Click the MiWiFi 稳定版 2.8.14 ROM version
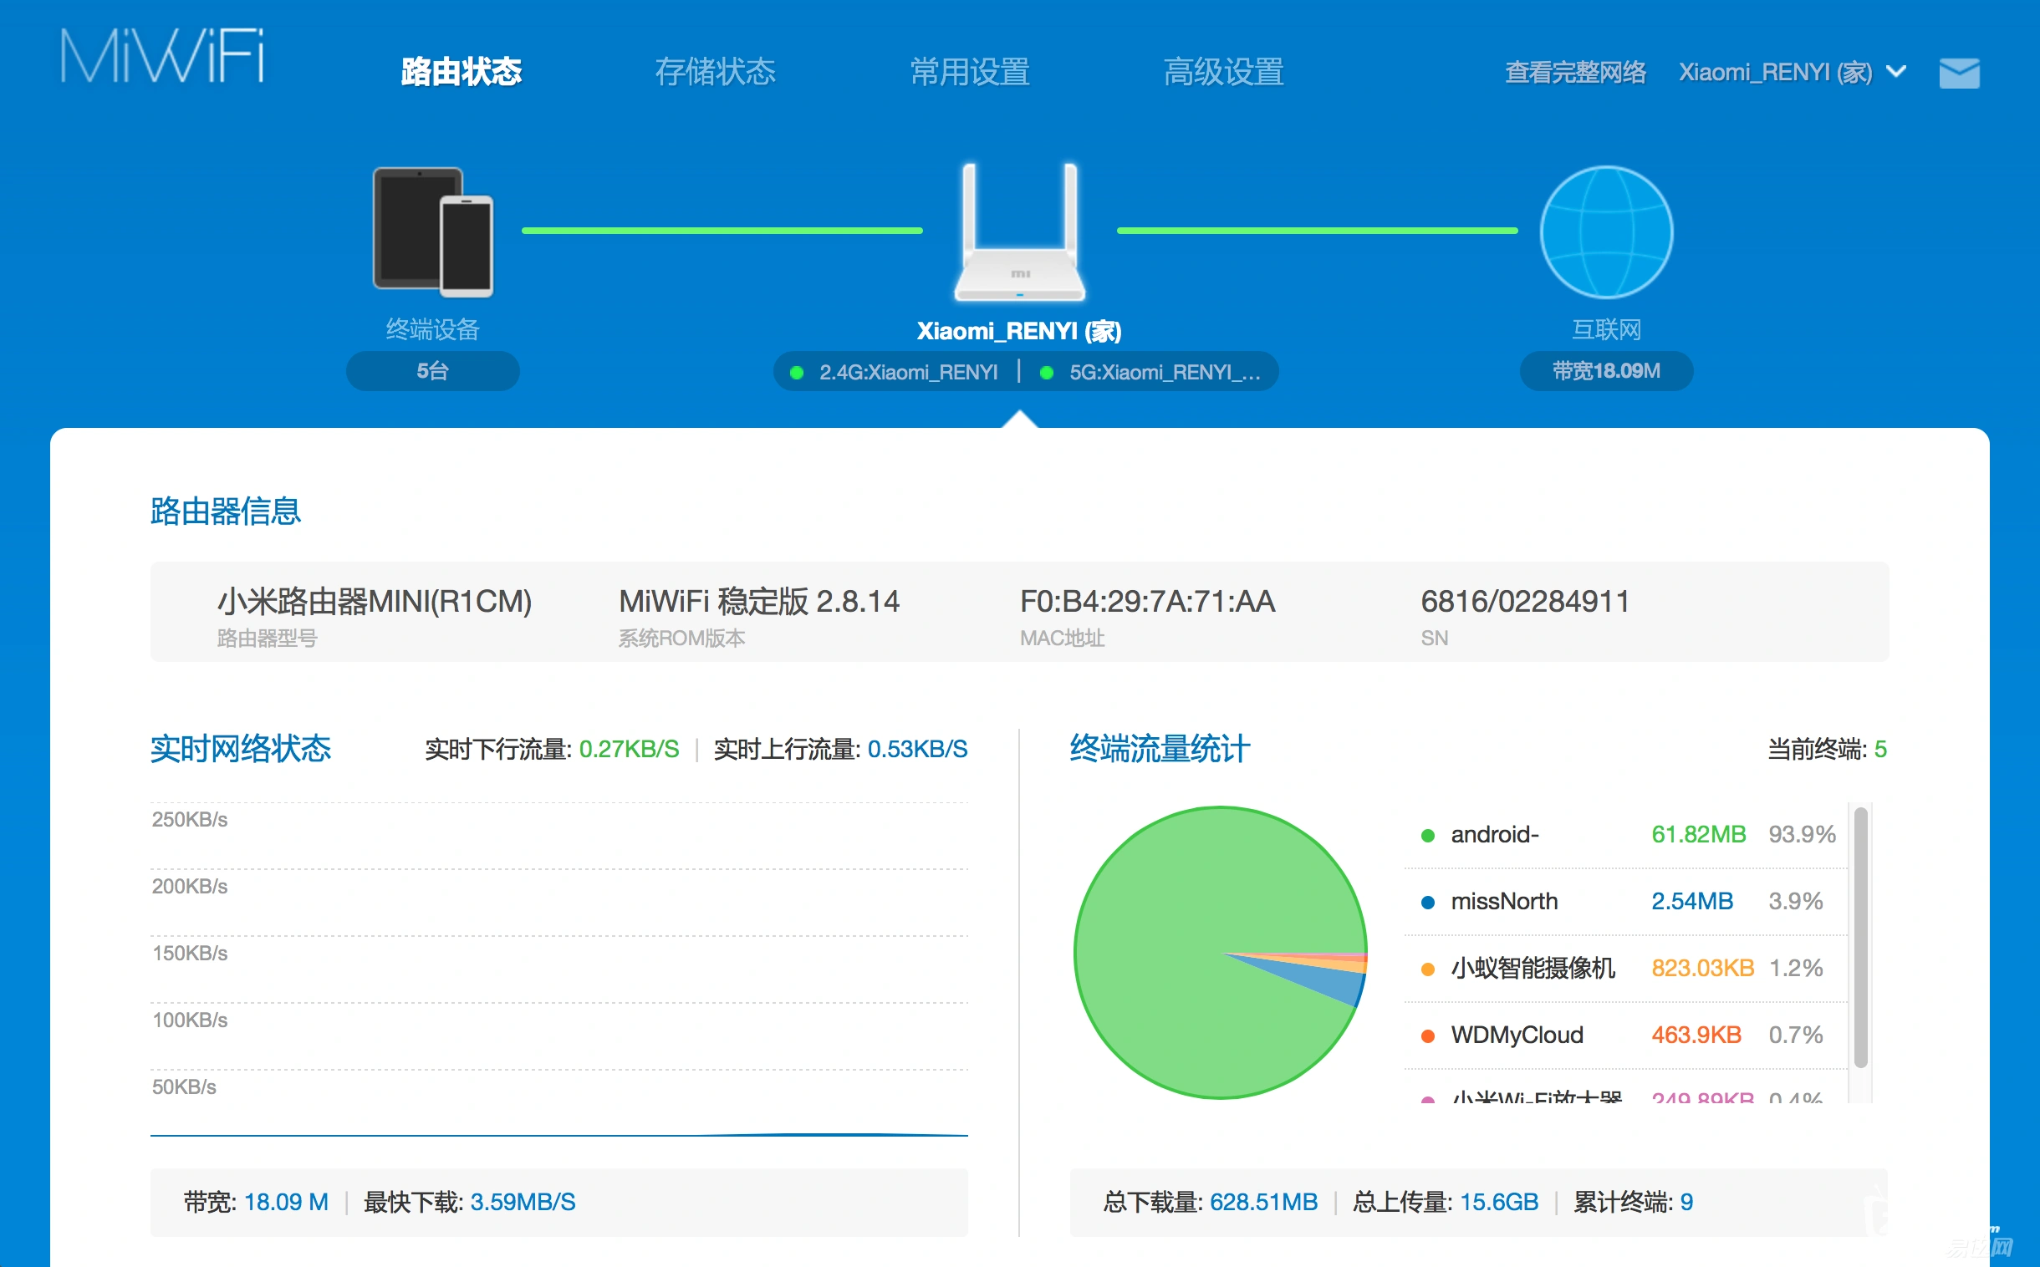Image resolution: width=2040 pixels, height=1267 pixels. pyautogui.click(x=759, y=602)
